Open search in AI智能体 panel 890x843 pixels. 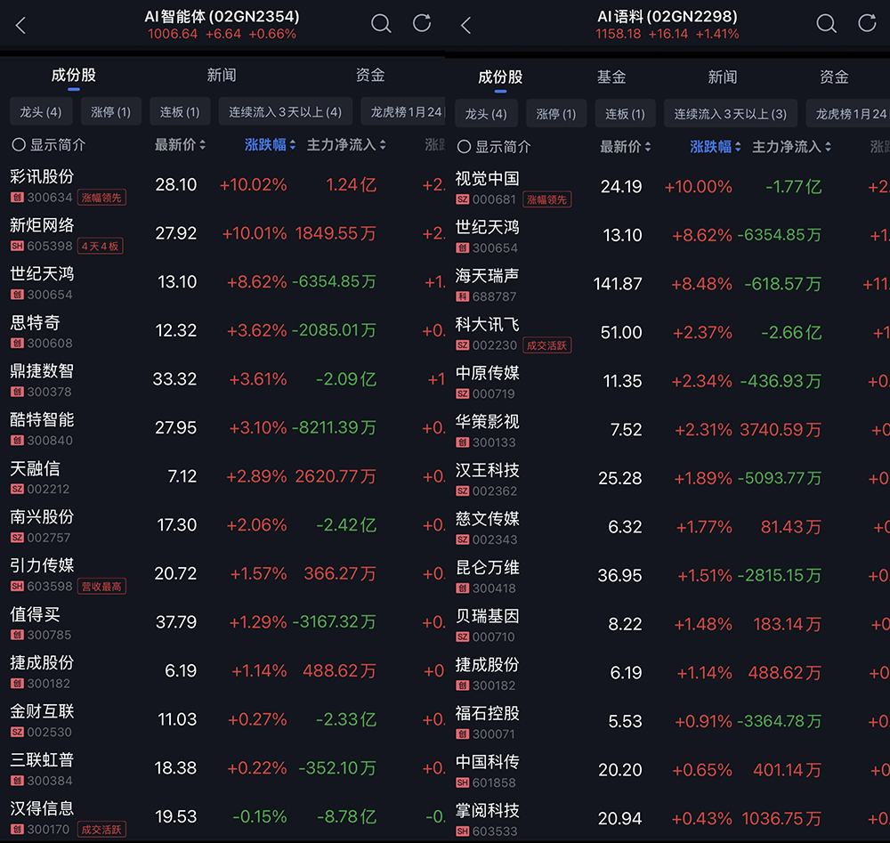pyautogui.click(x=381, y=24)
